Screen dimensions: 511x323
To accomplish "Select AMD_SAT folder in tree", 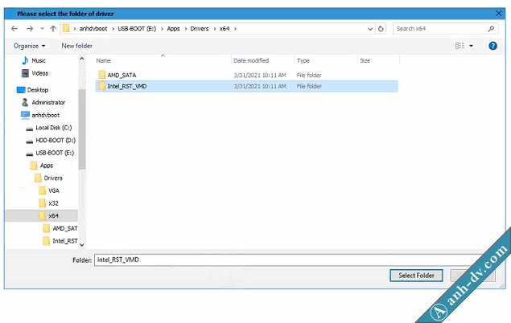I will (65, 228).
